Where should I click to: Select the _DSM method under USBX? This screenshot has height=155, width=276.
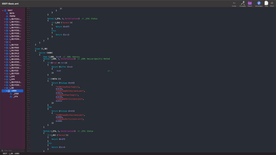[16, 94]
